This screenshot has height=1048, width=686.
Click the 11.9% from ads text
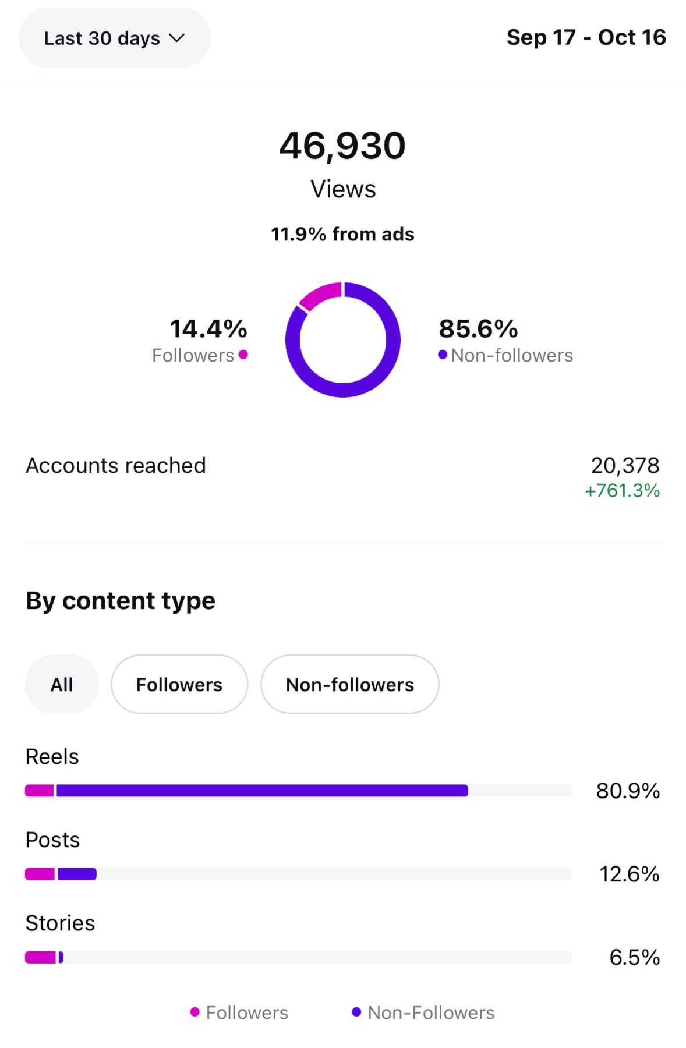(342, 234)
